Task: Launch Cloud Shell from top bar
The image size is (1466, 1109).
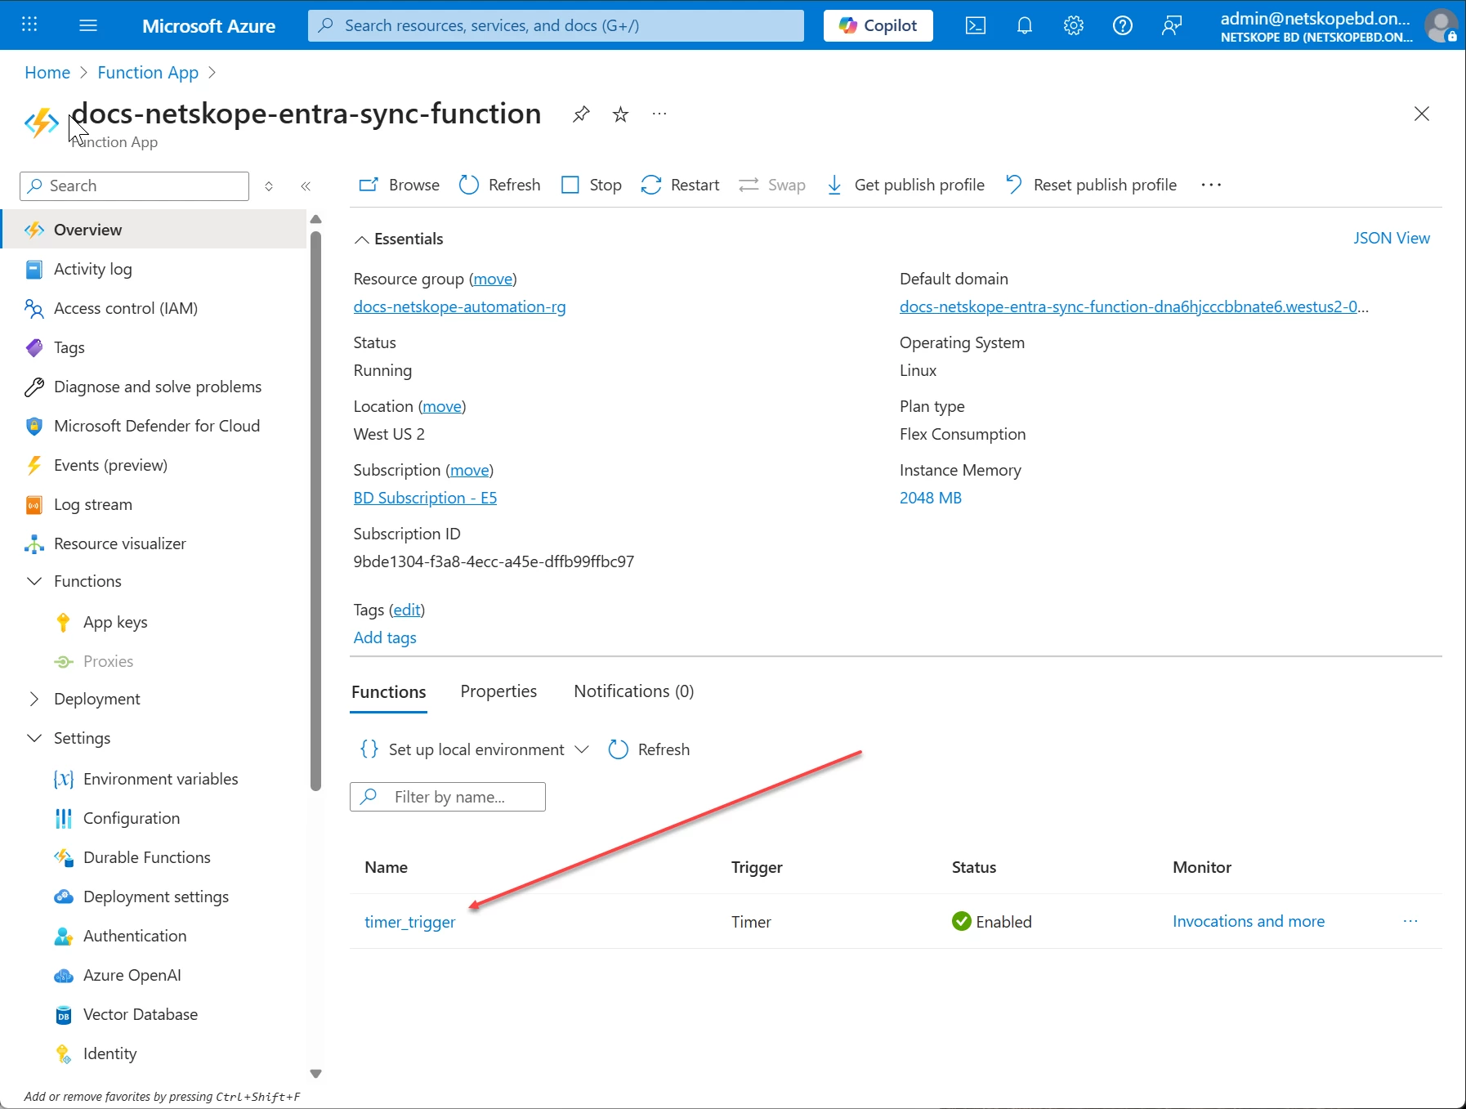Action: [x=976, y=25]
